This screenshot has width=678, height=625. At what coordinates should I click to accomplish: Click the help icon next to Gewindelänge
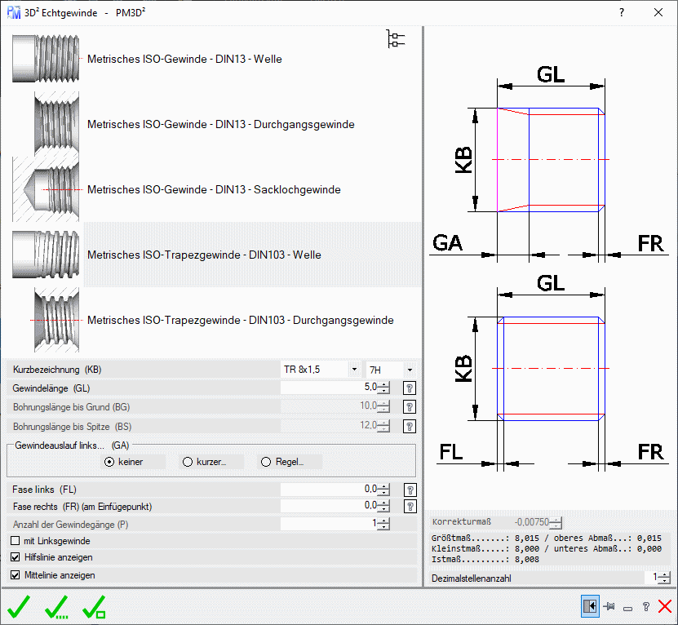coord(409,388)
